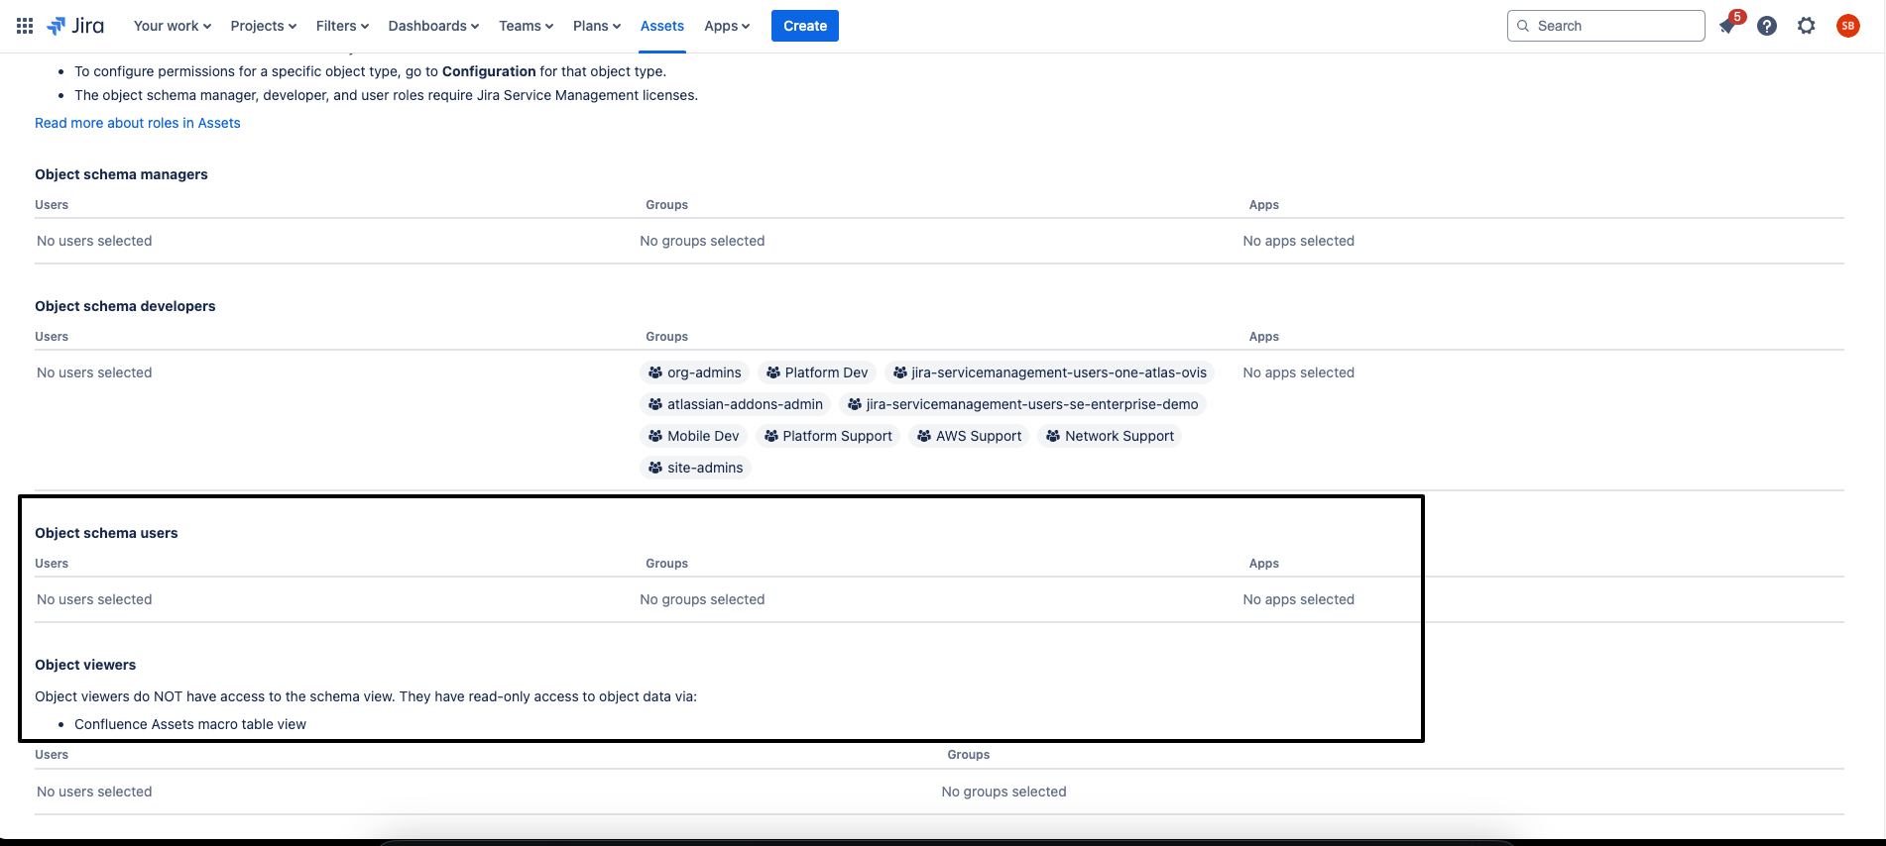Expand the Projects dropdown
This screenshot has width=1886, height=846.
click(263, 26)
